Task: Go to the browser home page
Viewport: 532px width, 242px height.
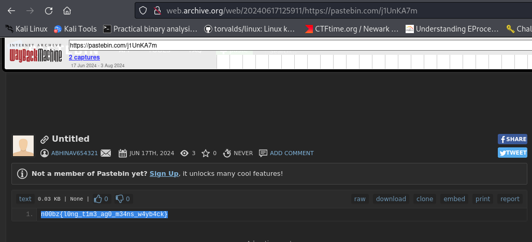Action: click(67, 10)
